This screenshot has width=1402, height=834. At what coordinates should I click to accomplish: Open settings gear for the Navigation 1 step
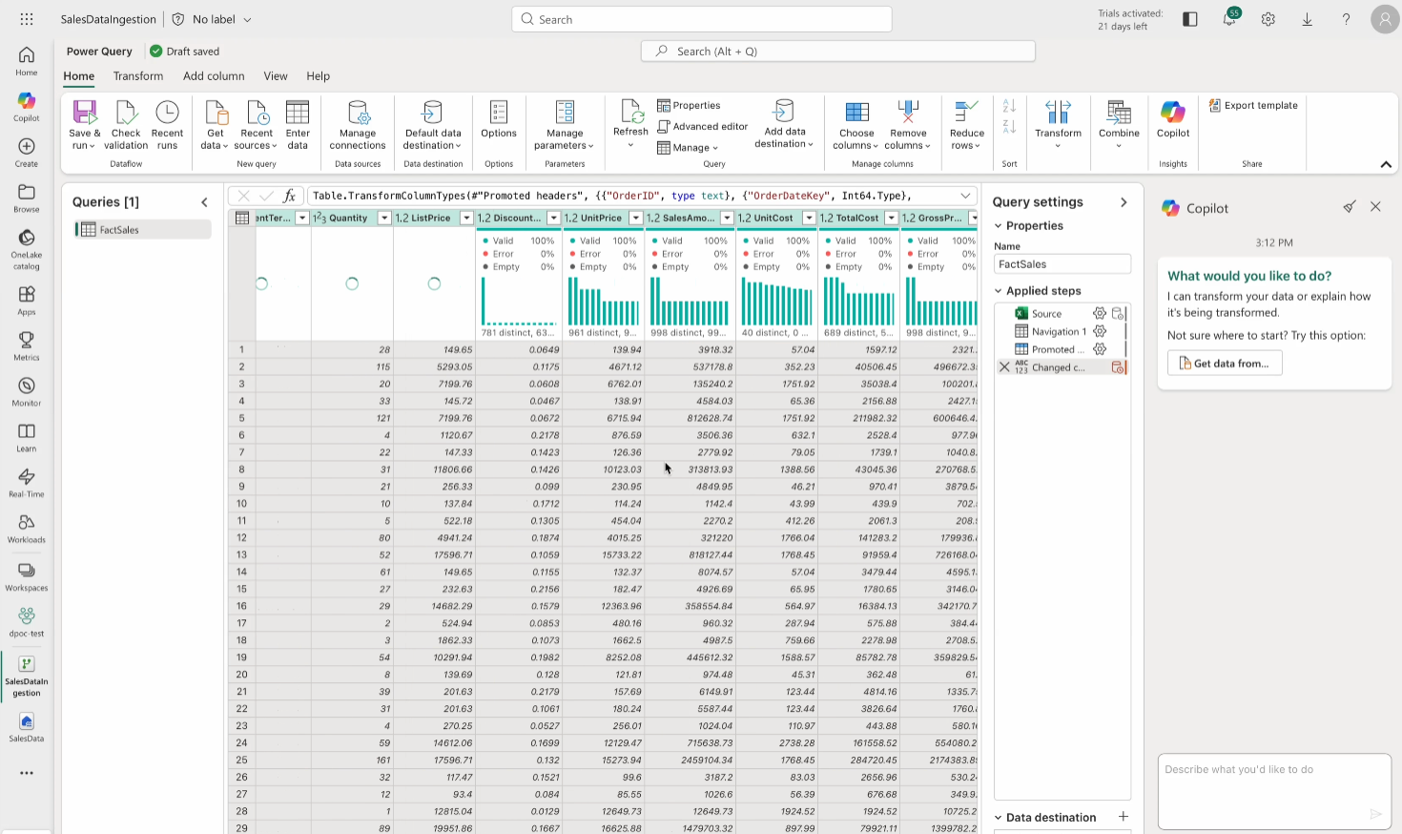click(1100, 331)
